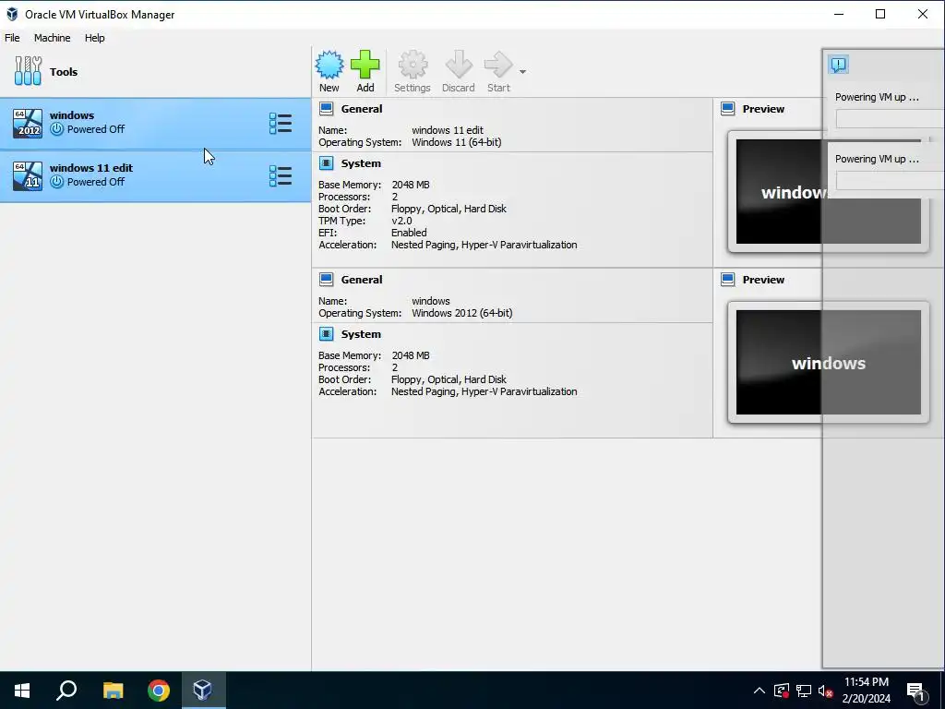Open the File menu
Image resolution: width=945 pixels, height=709 pixels.
(x=12, y=37)
